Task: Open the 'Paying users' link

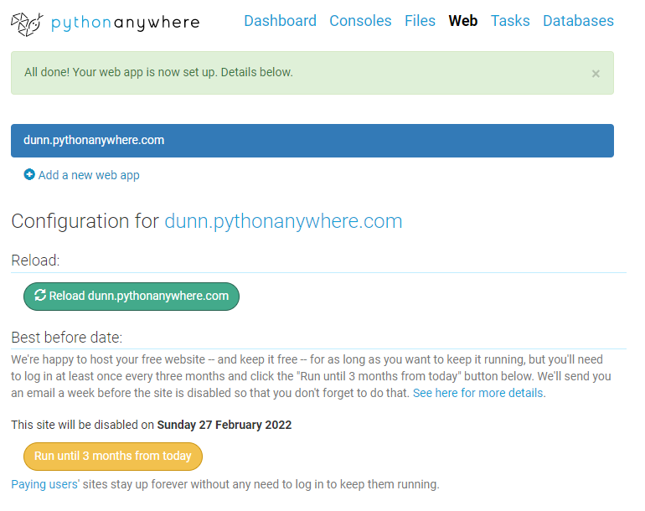Action: coord(44,484)
